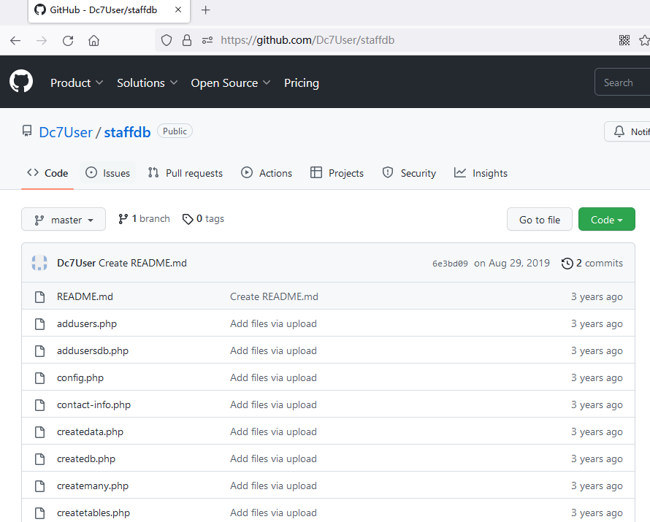The image size is (650, 522).
Task: Expand the Open Source menu
Action: pyautogui.click(x=231, y=82)
